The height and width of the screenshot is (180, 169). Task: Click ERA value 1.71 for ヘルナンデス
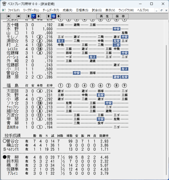tap(104, 149)
